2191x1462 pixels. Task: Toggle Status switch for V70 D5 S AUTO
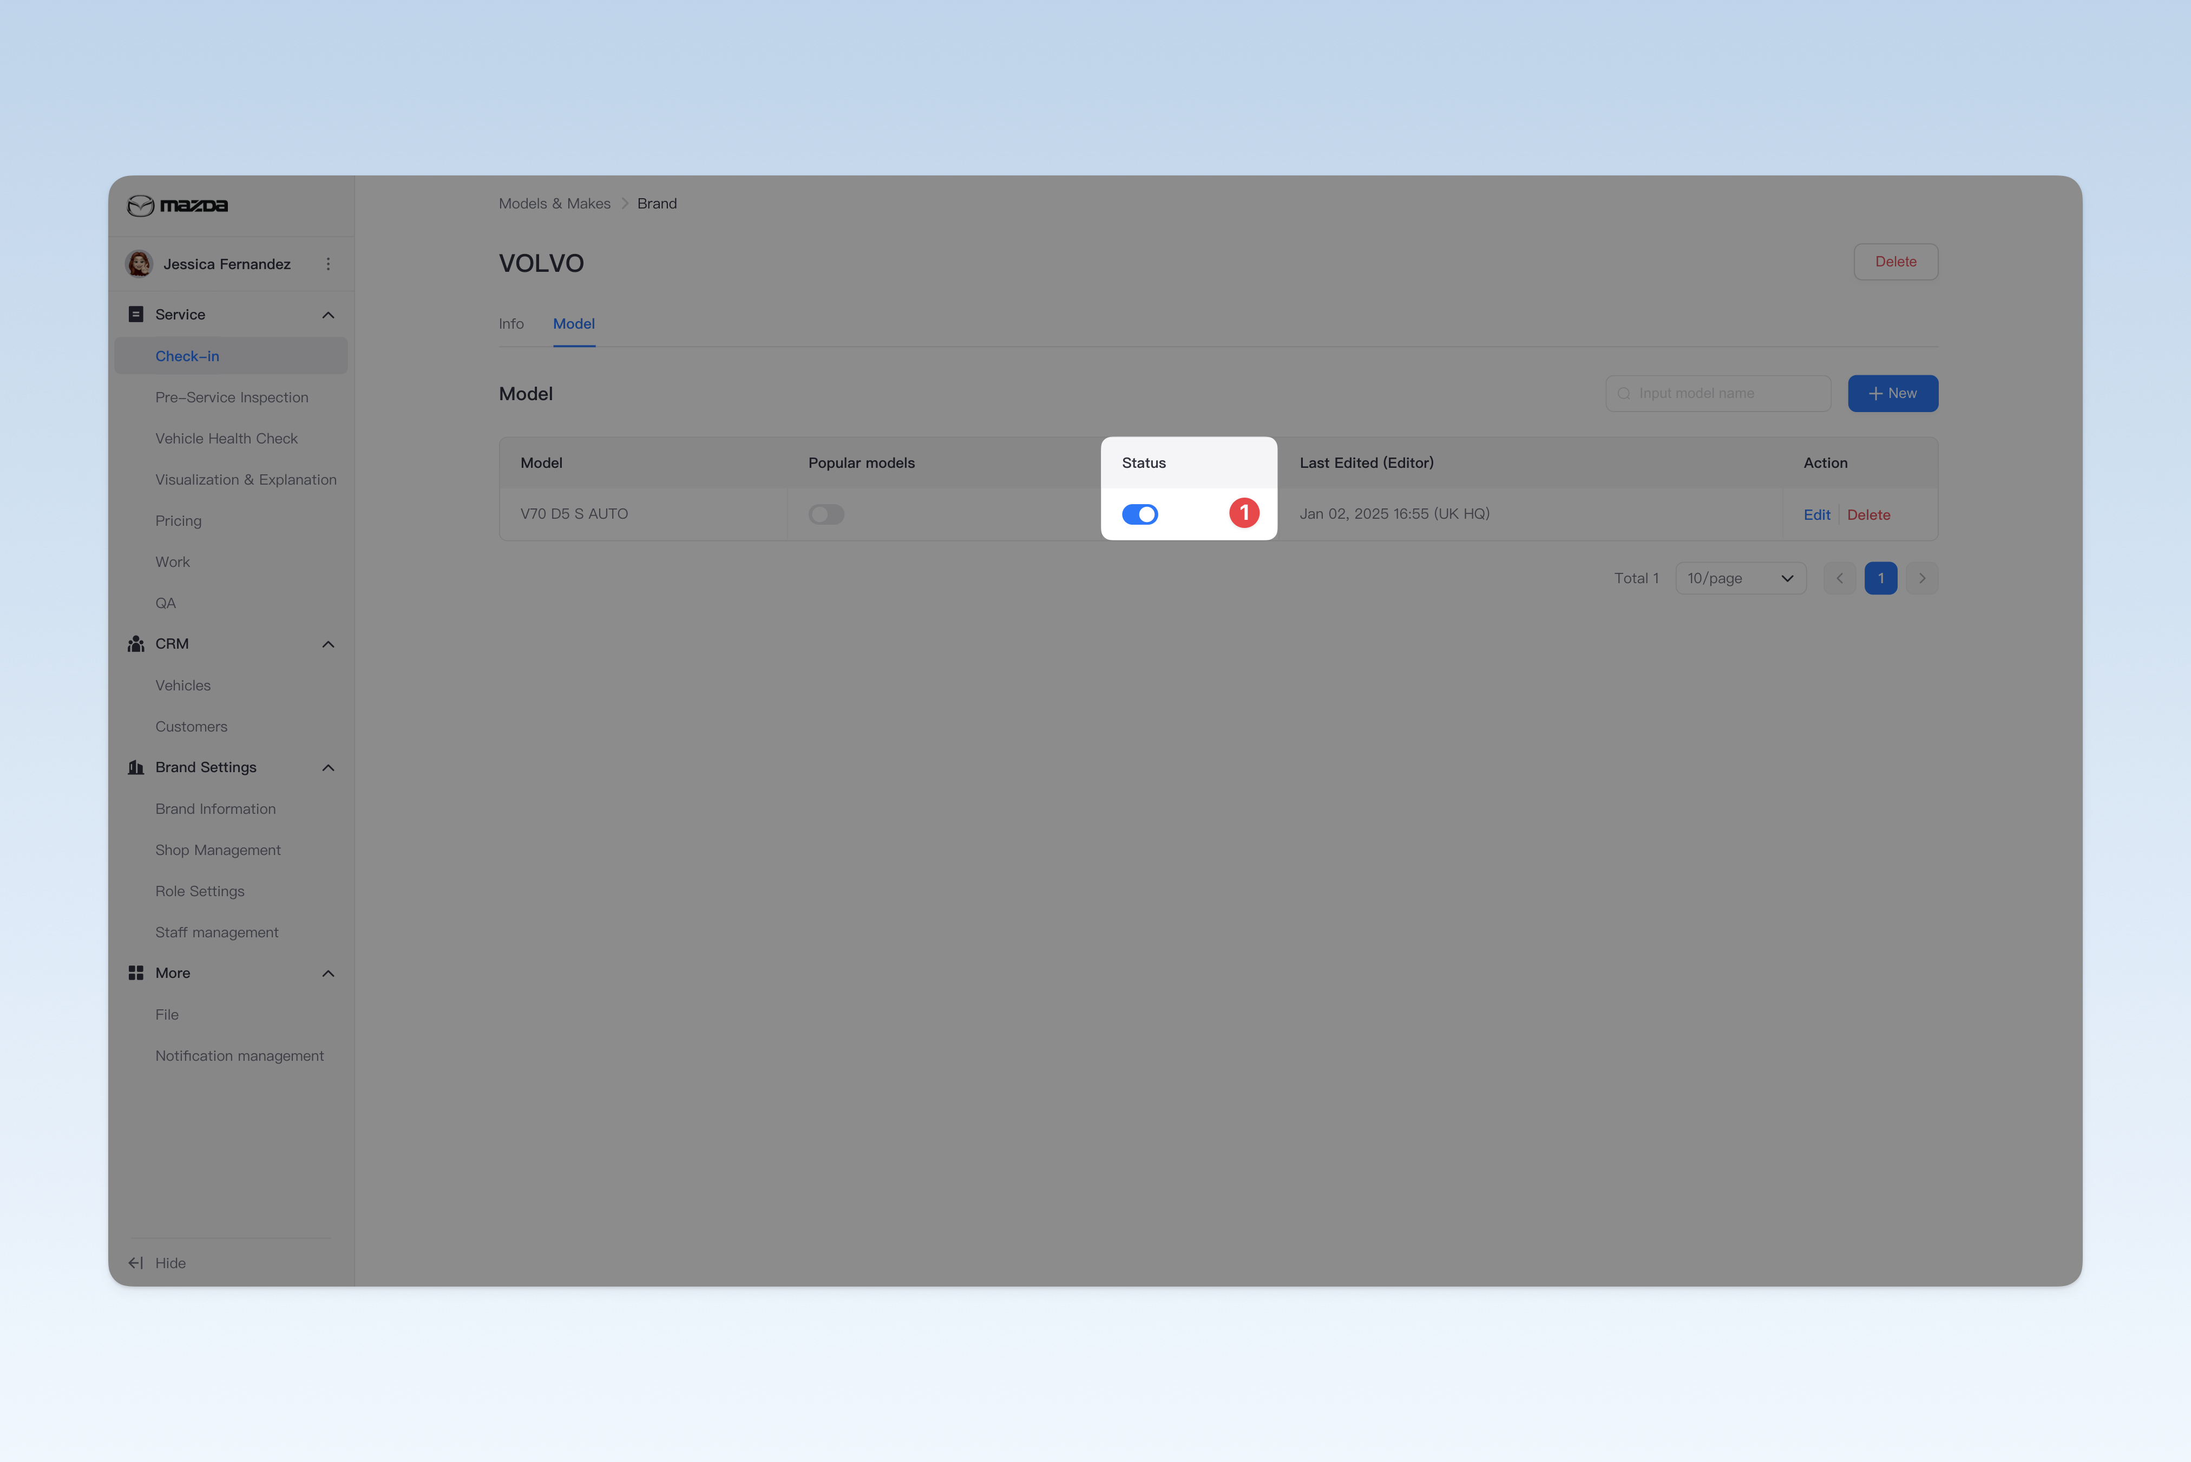click(1140, 515)
